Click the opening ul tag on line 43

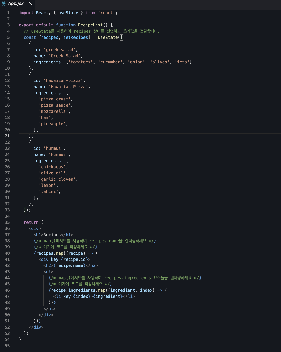point(48,272)
